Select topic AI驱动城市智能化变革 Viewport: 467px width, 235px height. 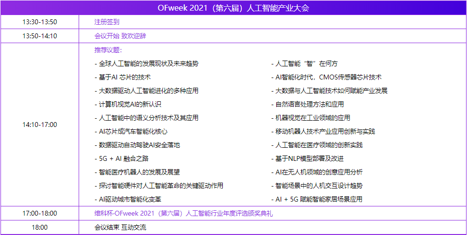click(128, 199)
